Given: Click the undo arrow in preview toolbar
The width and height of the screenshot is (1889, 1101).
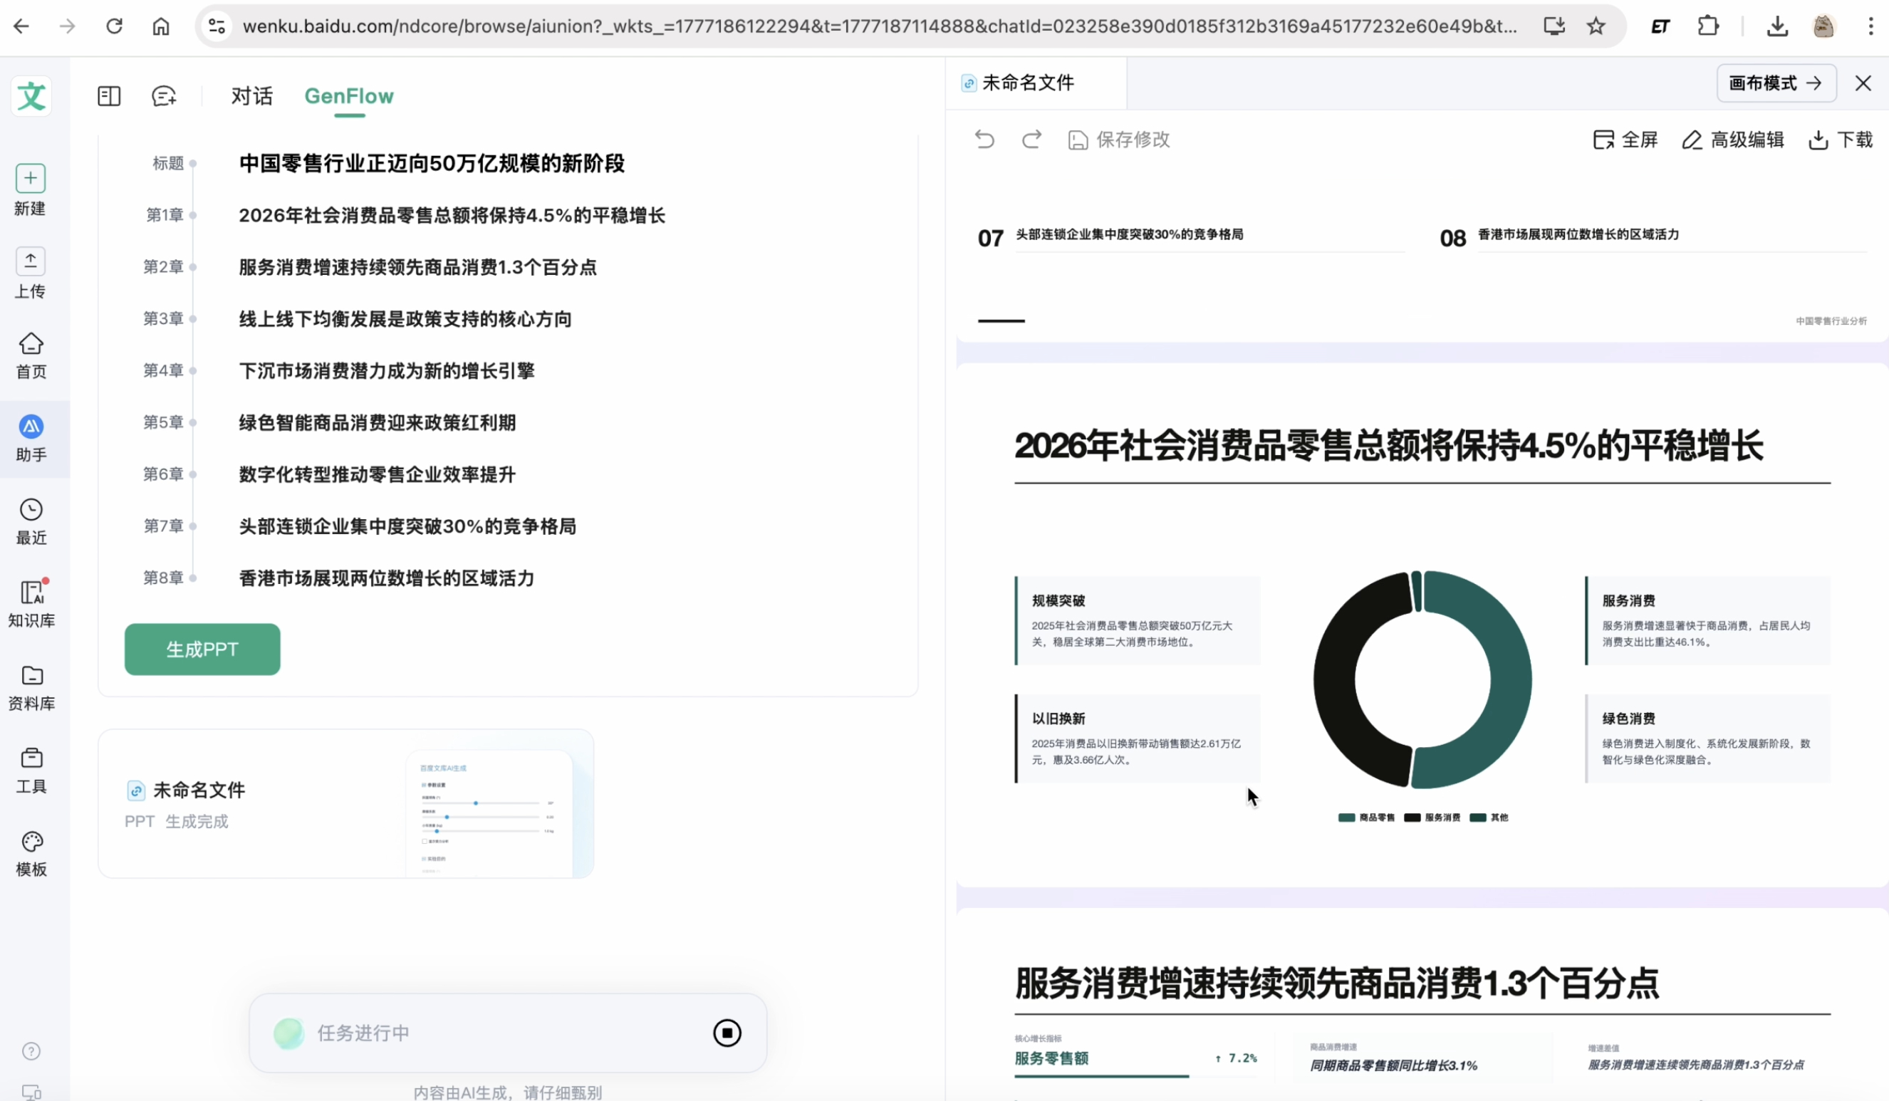Looking at the screenshot, I should (984, 140).
